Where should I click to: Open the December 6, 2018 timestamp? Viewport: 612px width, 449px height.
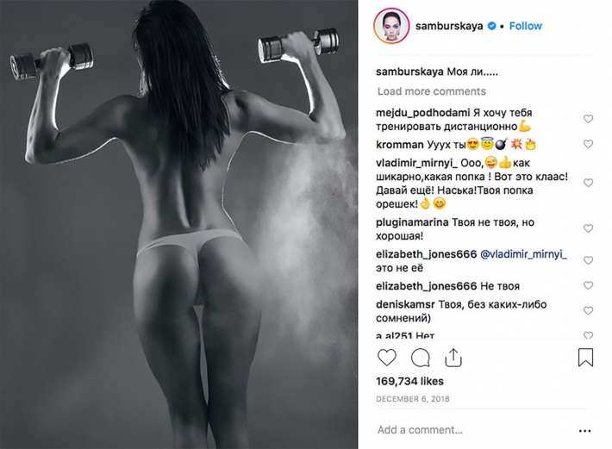pyautogui.click(x=413, y=399)
